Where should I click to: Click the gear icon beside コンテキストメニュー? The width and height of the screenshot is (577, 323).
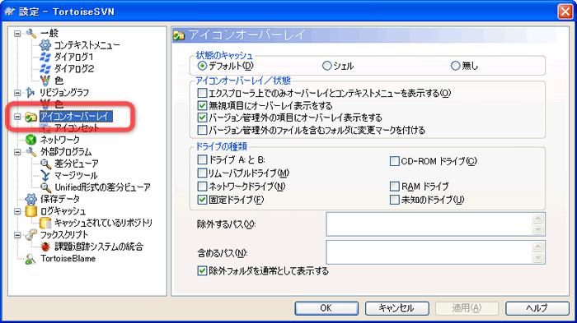45,45
